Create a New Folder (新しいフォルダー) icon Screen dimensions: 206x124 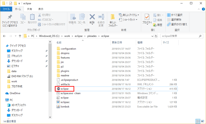coord(113,19)
